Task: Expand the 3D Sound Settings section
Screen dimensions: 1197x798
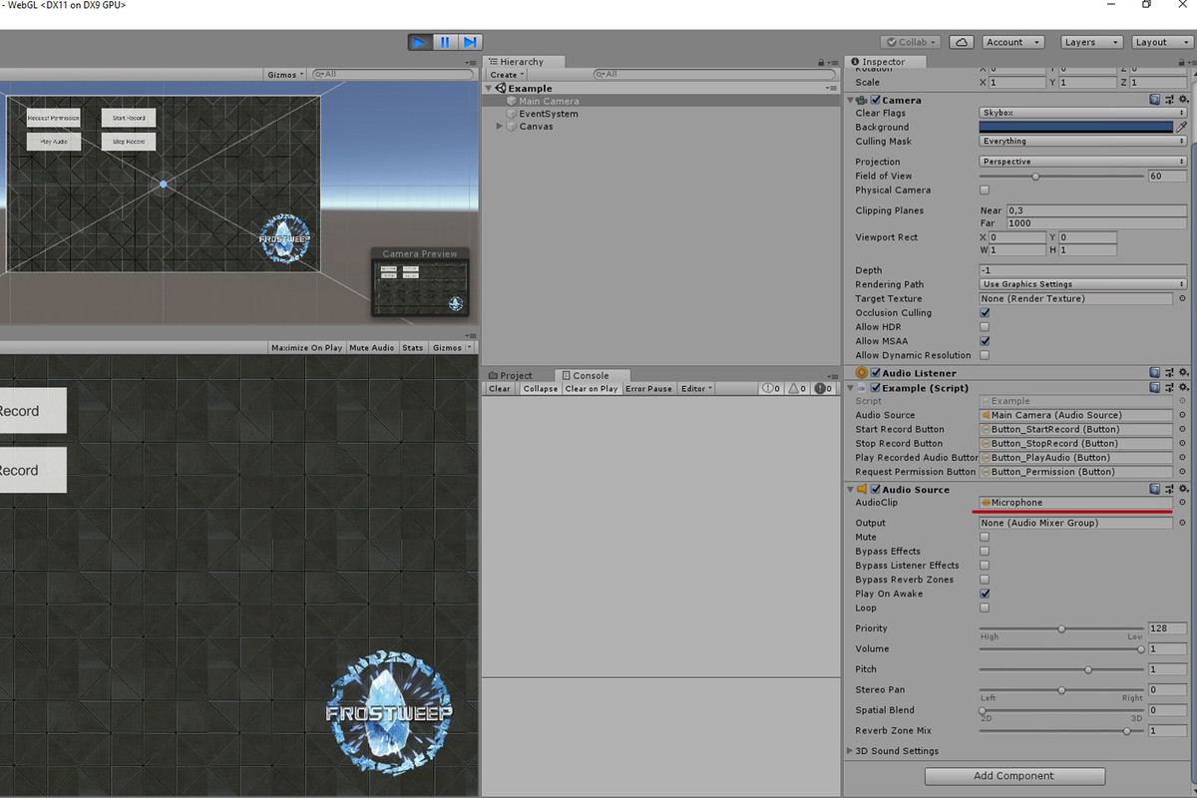Action: click(x=853, y=750)
